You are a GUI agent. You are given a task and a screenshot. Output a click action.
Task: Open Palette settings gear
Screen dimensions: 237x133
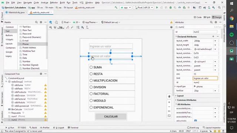41,22
